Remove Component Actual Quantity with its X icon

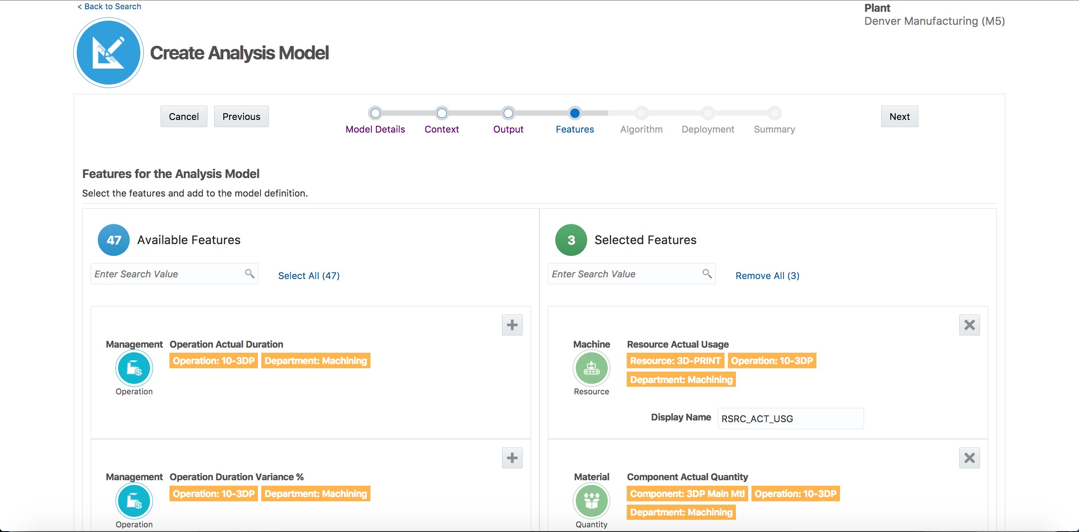tap(969, 458)
